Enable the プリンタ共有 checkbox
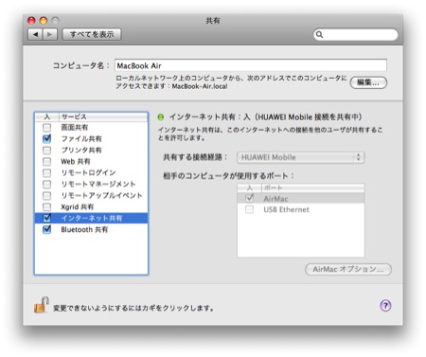426x357 pixels. click(46, 151)
